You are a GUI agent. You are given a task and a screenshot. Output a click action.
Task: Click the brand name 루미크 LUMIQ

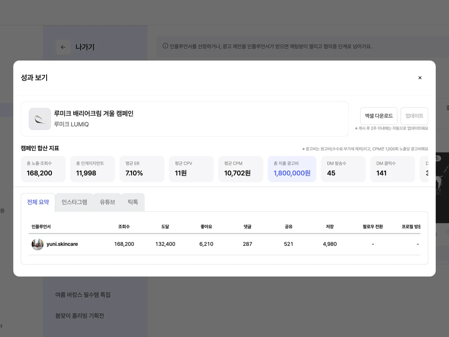[x=72, y=124]
